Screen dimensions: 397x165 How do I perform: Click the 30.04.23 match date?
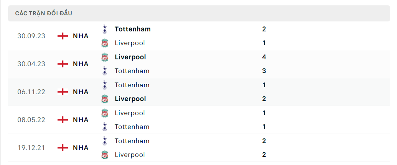coord(31,64)
